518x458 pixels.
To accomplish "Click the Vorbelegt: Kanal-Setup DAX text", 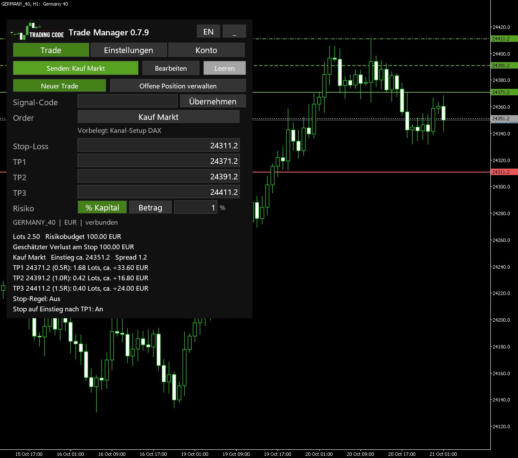I will [x=120, y=131].
